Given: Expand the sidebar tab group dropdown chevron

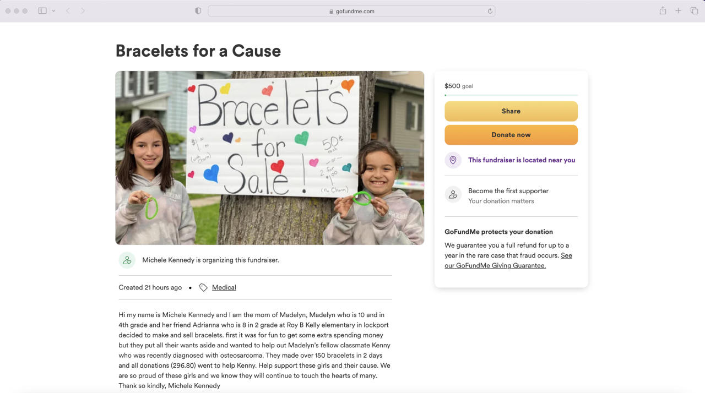Looking at the screenshot, I should point(53,11).
